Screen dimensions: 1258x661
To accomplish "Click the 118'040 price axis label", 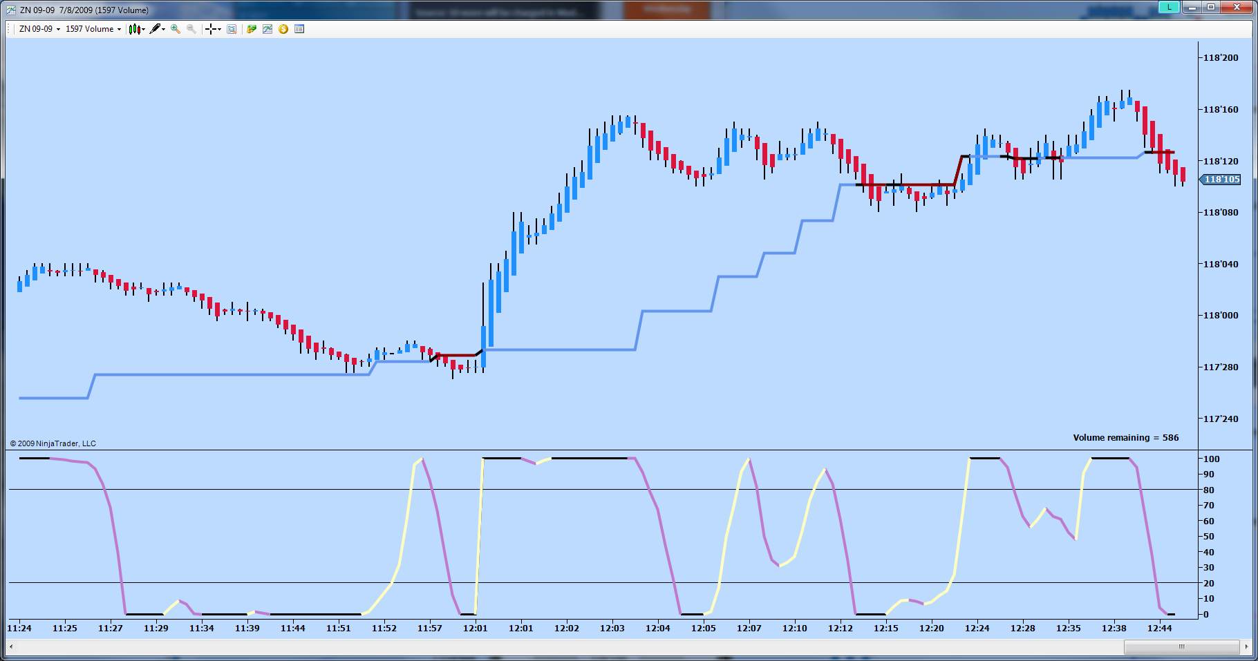I will point(1221,264).
